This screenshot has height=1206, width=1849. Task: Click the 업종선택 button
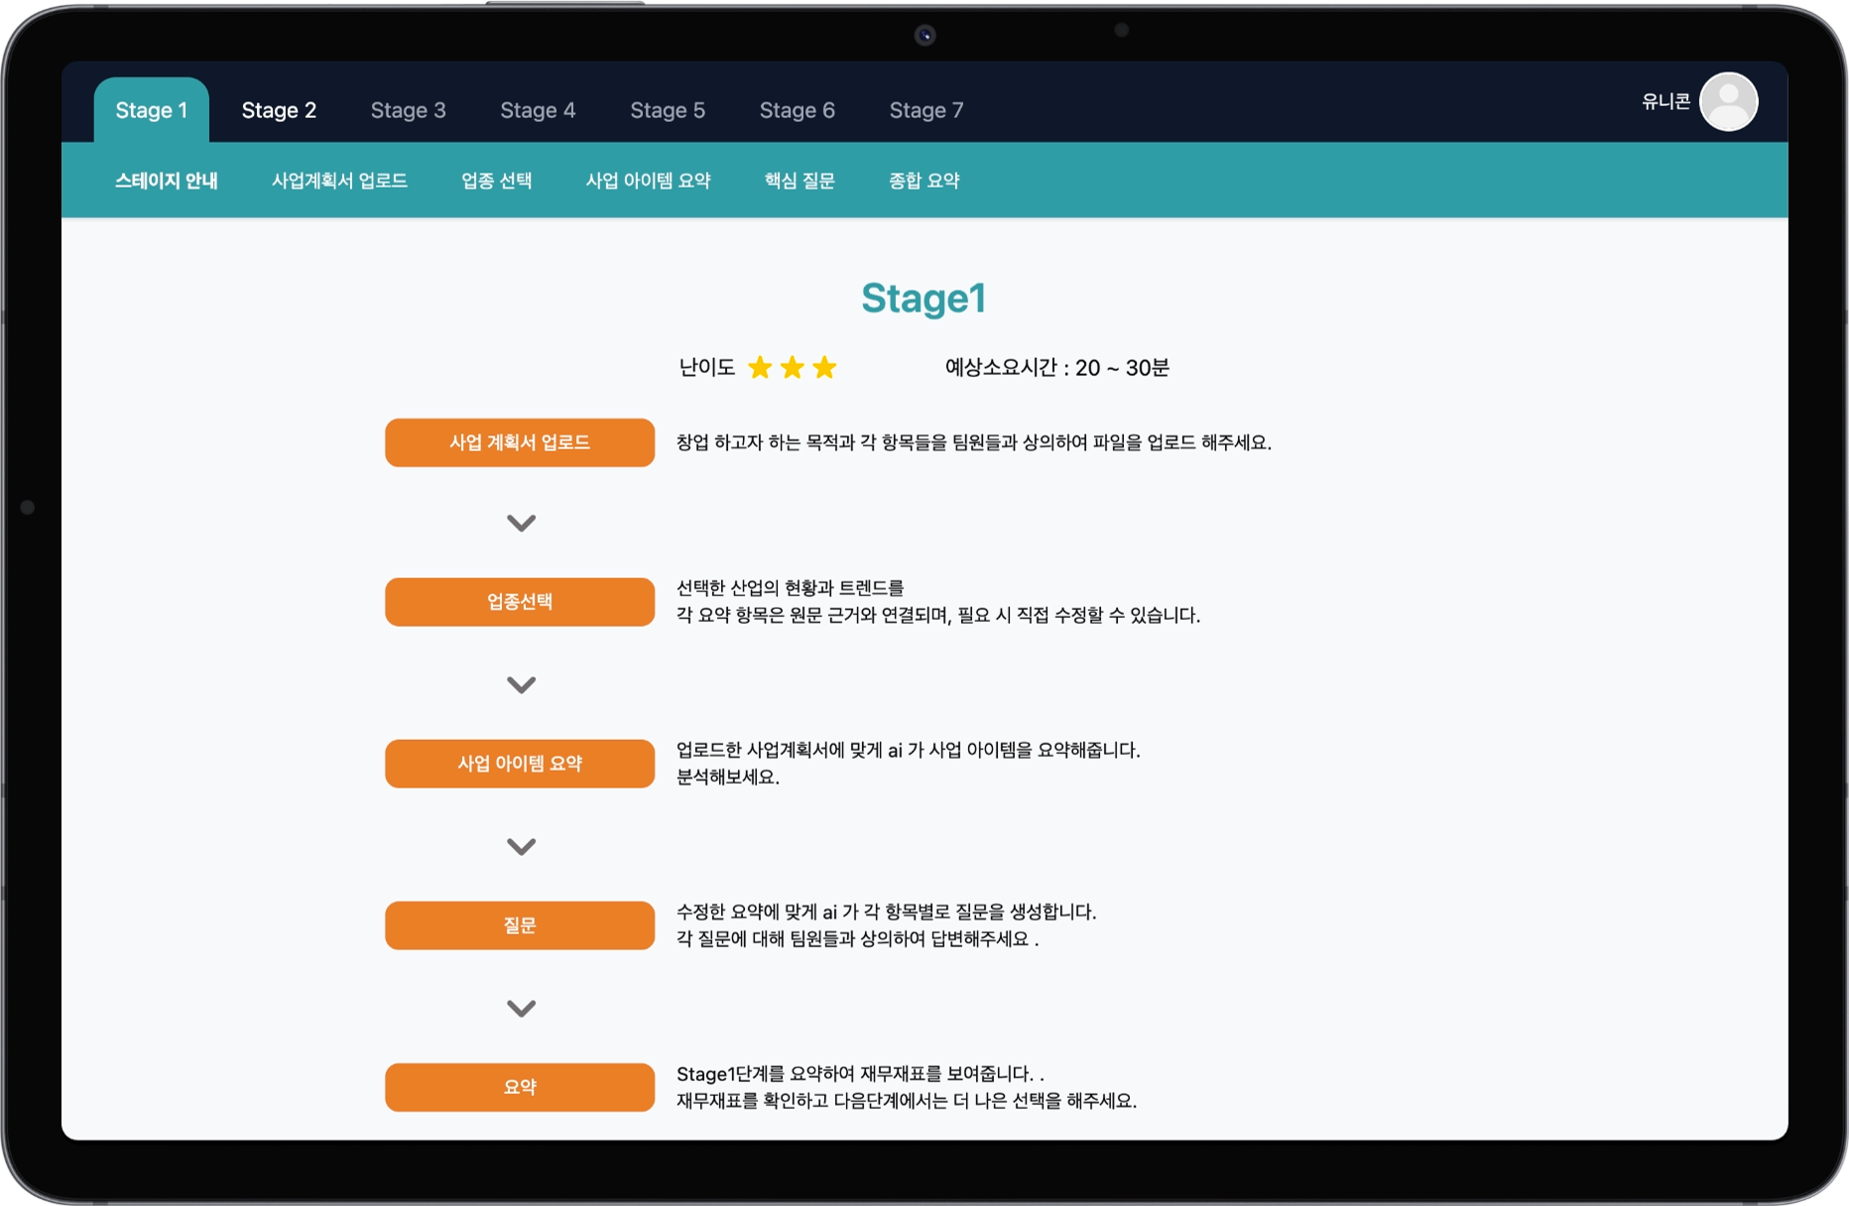pyautogui.click(x=519, y=601)
